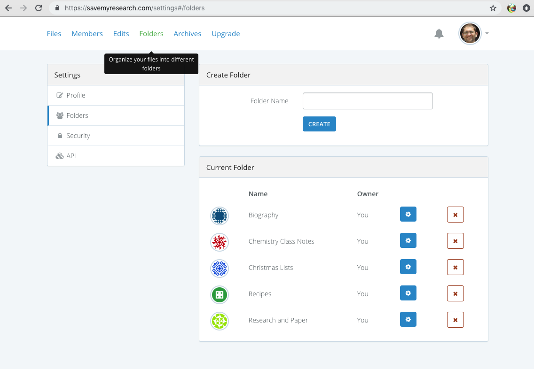This screenshot has height=369, width=534.
Task: Click the user profile photo
Action: 470,33
